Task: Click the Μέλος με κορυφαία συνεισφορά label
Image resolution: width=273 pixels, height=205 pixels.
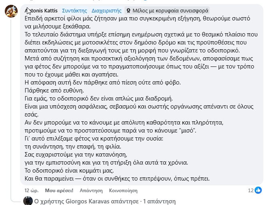Action: pyautogui.click(x=170, y=10)
